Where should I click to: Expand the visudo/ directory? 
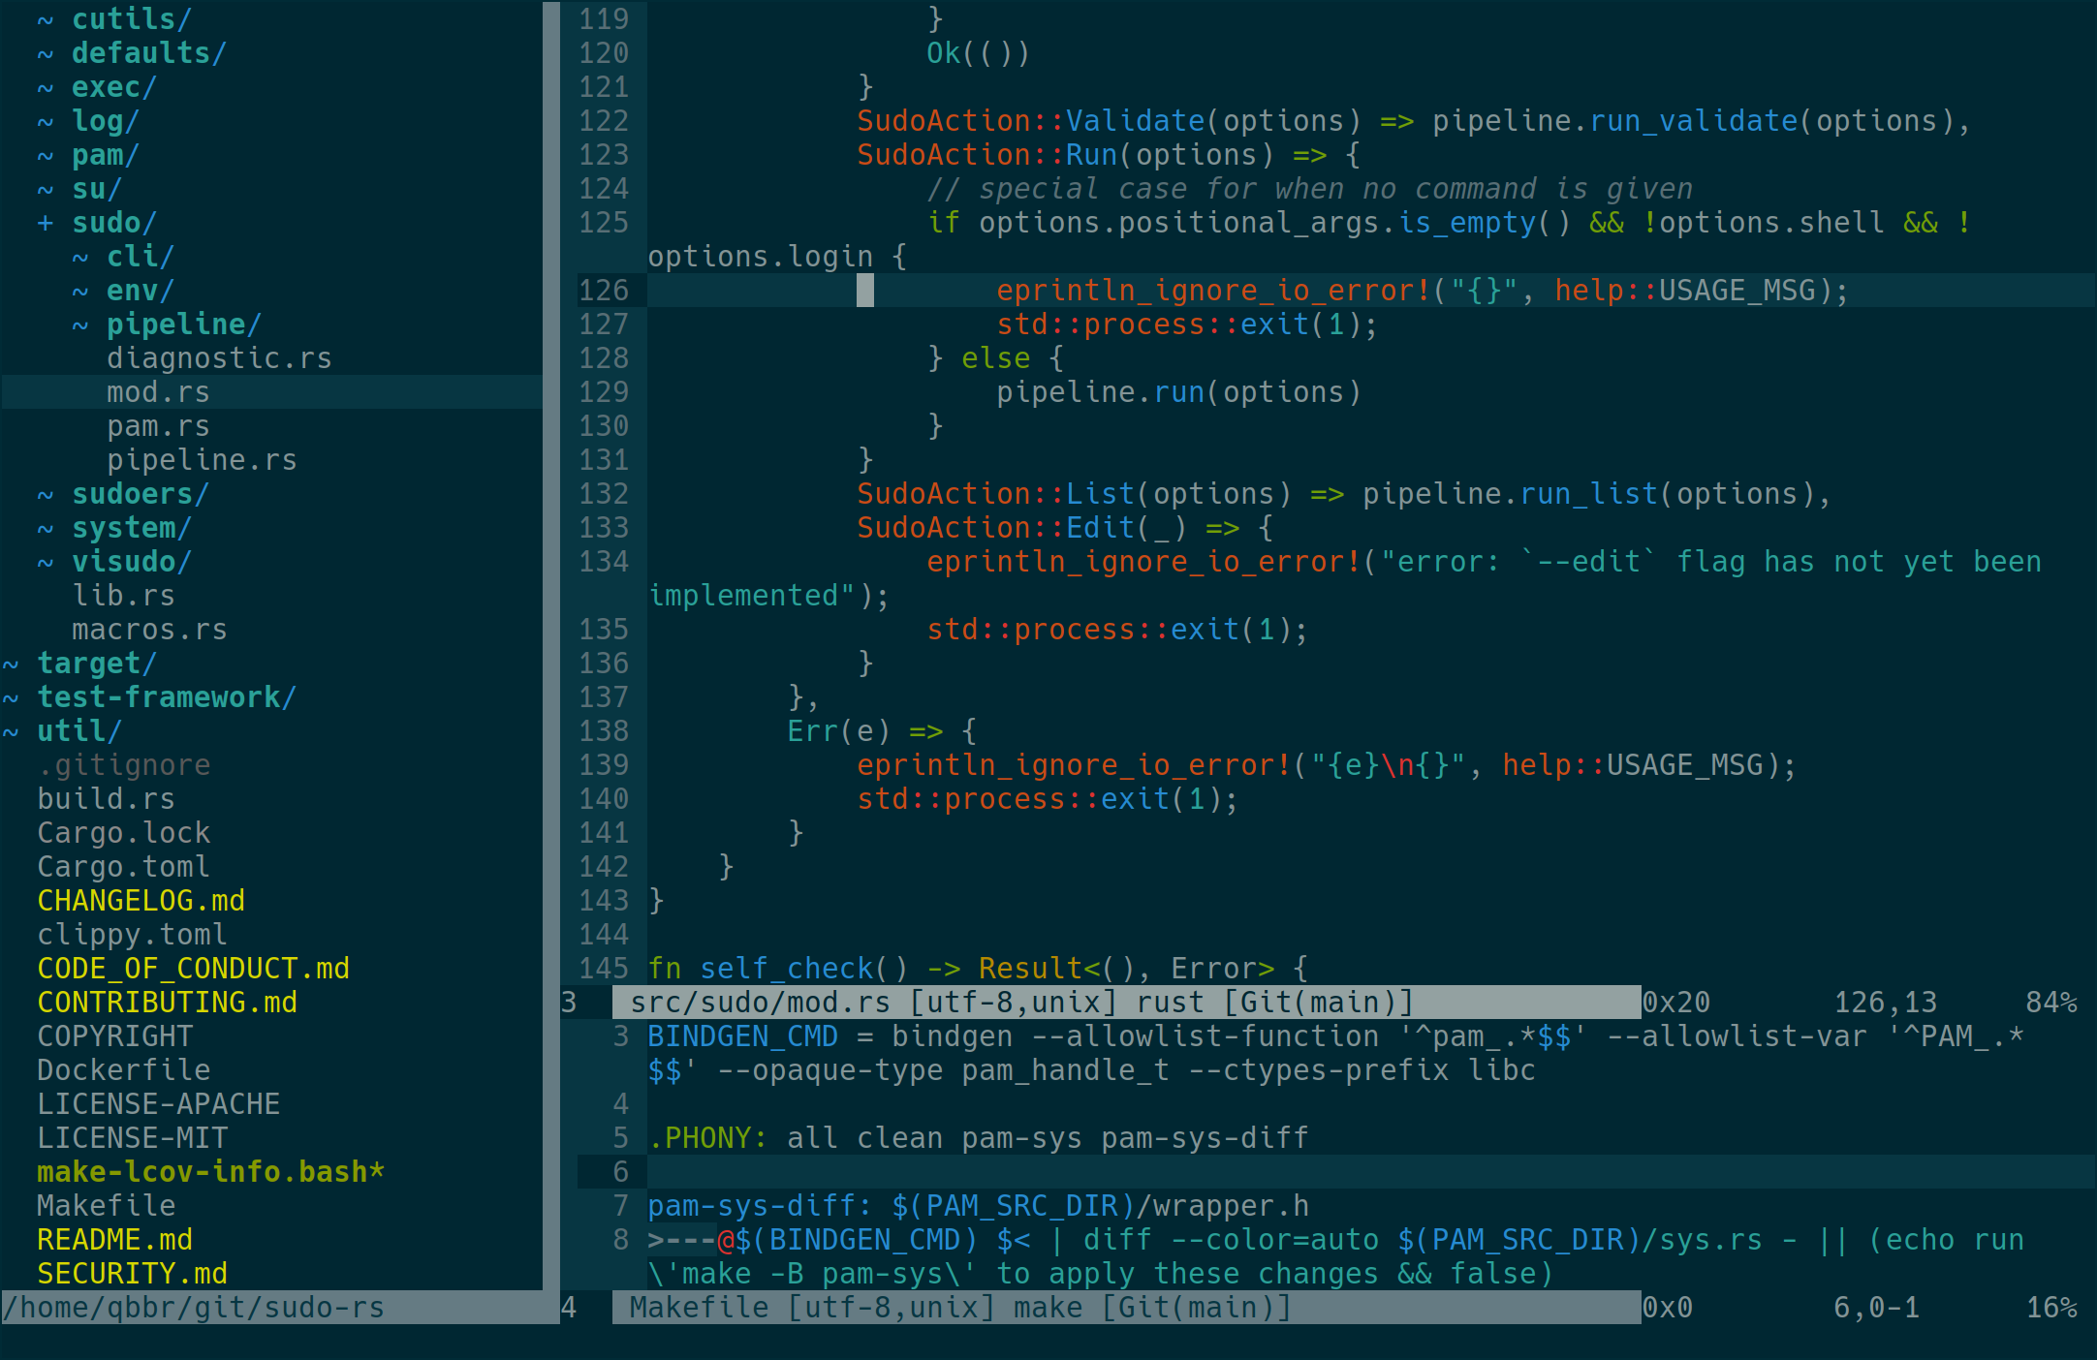pos(131,562)
